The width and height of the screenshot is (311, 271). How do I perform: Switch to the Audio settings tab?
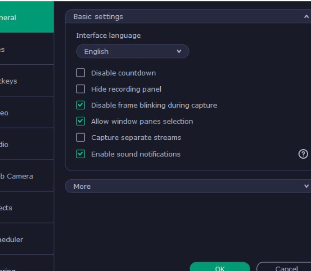27,144
